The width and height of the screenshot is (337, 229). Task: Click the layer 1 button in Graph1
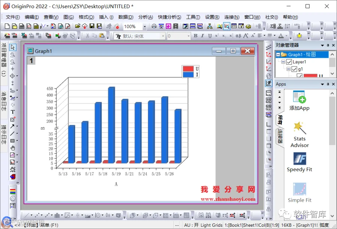(x=31, y=61)
